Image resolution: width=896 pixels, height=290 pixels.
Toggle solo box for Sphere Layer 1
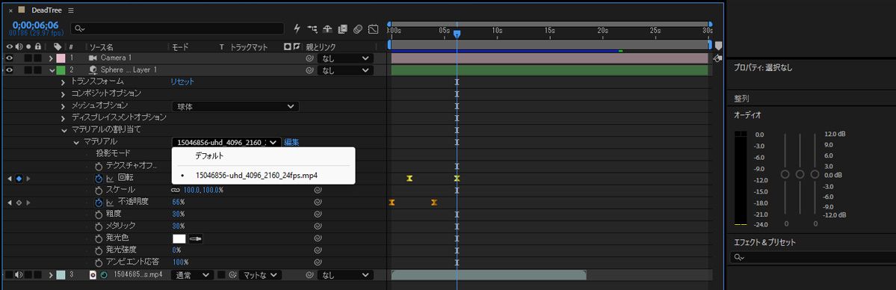click(x=28, y=70)
